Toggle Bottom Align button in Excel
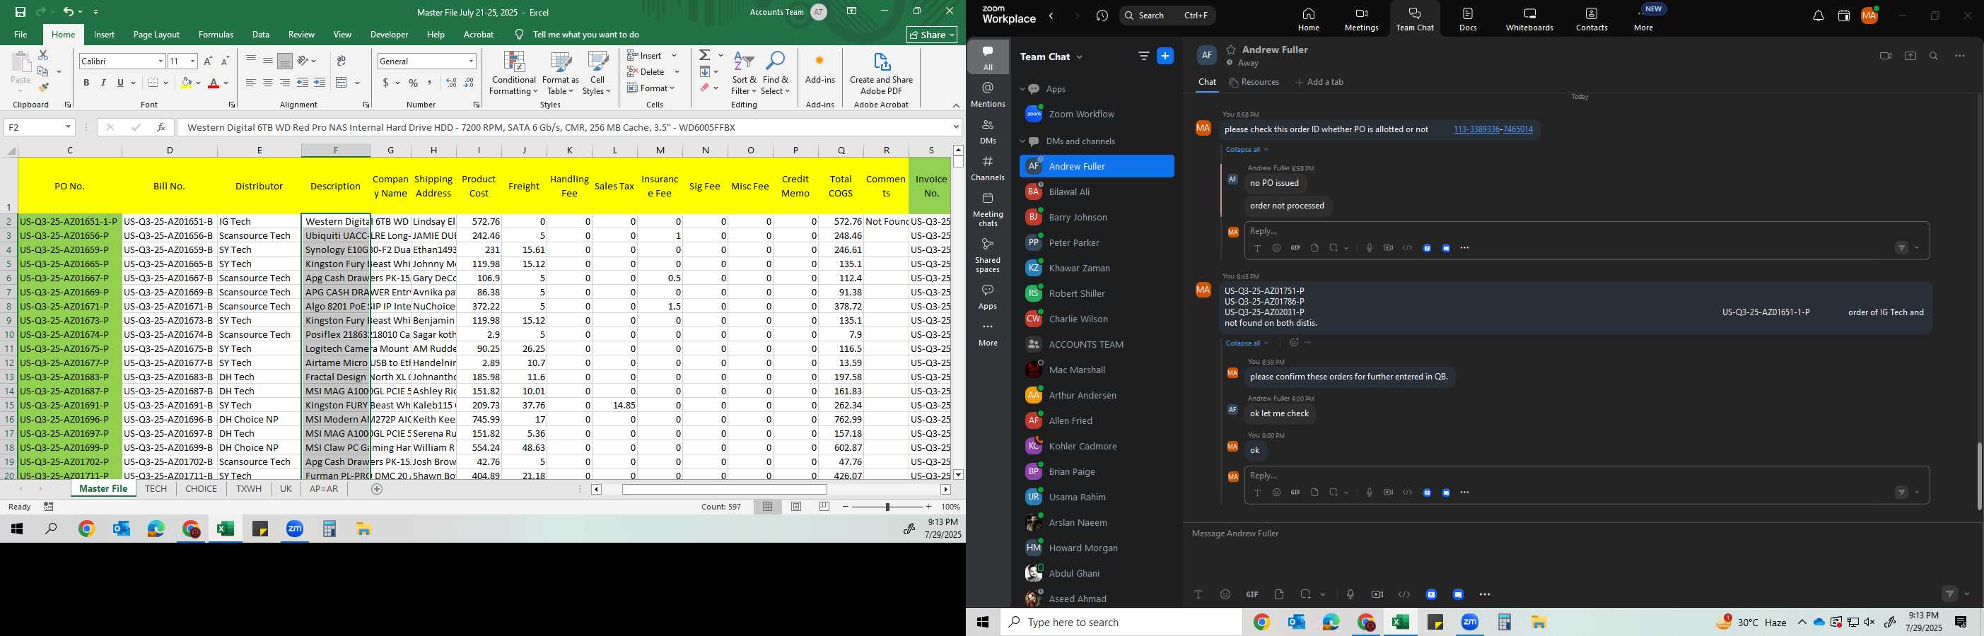The height and width of the screenshot is (636, 1984). [285, 61]
